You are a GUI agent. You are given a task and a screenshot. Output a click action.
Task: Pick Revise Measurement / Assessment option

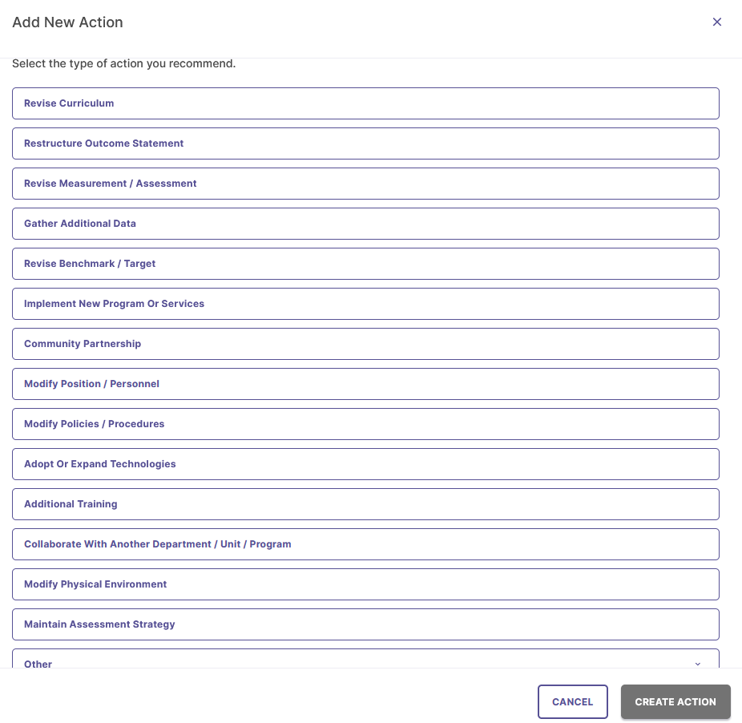click(365, 184)
